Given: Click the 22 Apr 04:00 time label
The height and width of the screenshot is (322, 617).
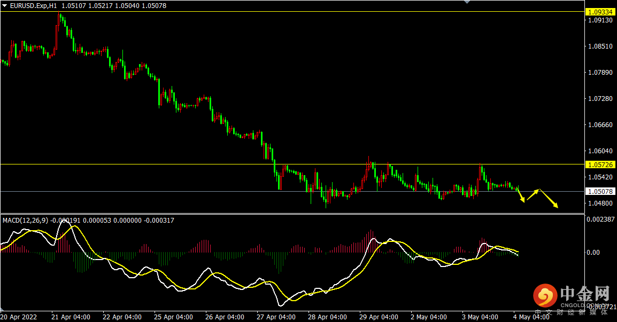Looking at the screenshot, I should coord(122,317).
